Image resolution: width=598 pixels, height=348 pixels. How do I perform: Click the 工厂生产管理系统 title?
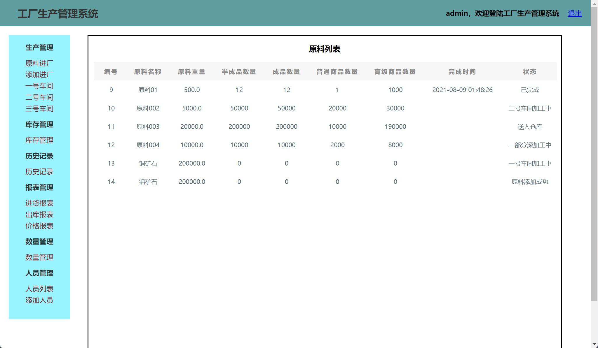58,13
